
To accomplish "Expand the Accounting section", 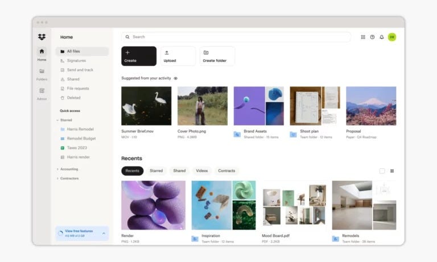I will (57, 169).
